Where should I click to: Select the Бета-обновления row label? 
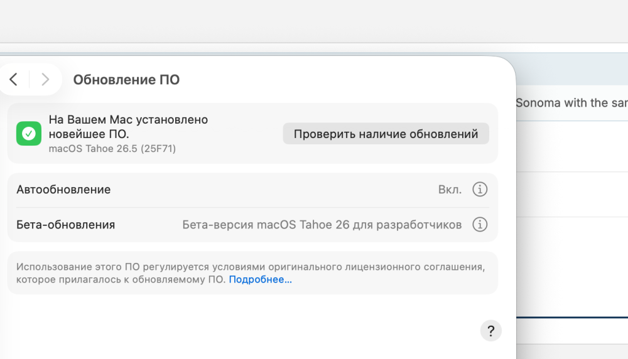[x=66, y=225]
